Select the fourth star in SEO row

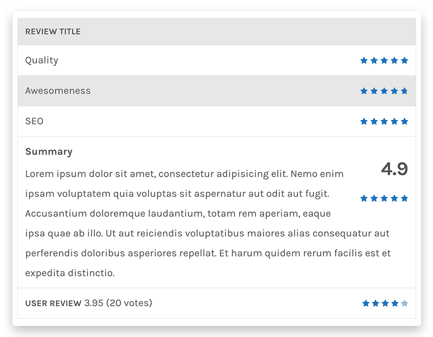click(395, 121)
